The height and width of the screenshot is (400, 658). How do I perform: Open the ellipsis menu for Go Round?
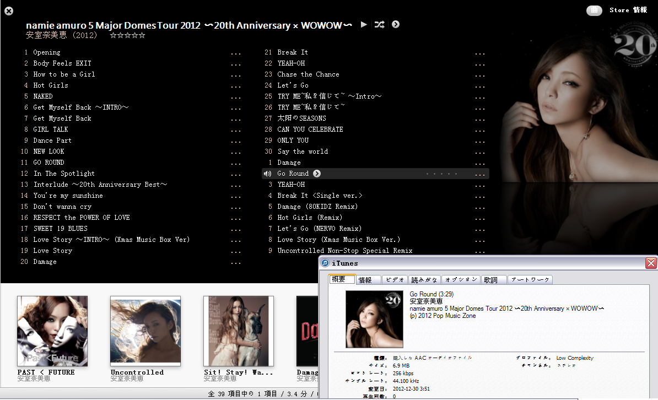point(480,175)
